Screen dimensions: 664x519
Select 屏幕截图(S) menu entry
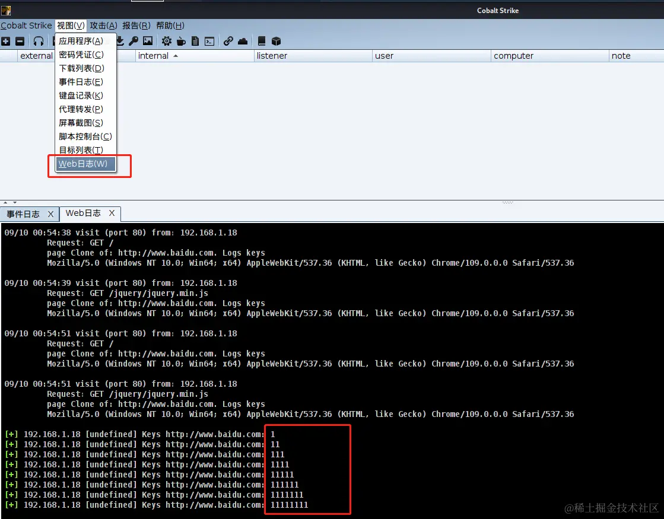tap(85, 123)
